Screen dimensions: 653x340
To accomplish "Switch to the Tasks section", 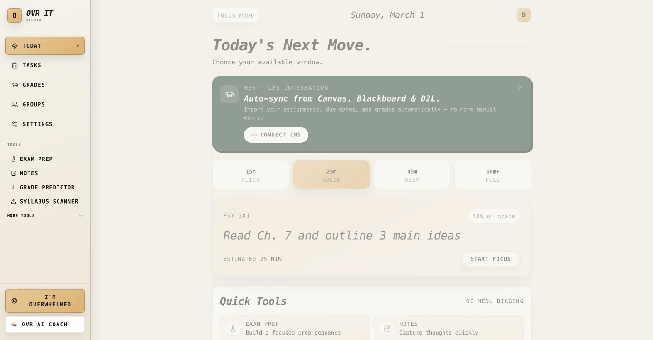I will coord(32,65).
